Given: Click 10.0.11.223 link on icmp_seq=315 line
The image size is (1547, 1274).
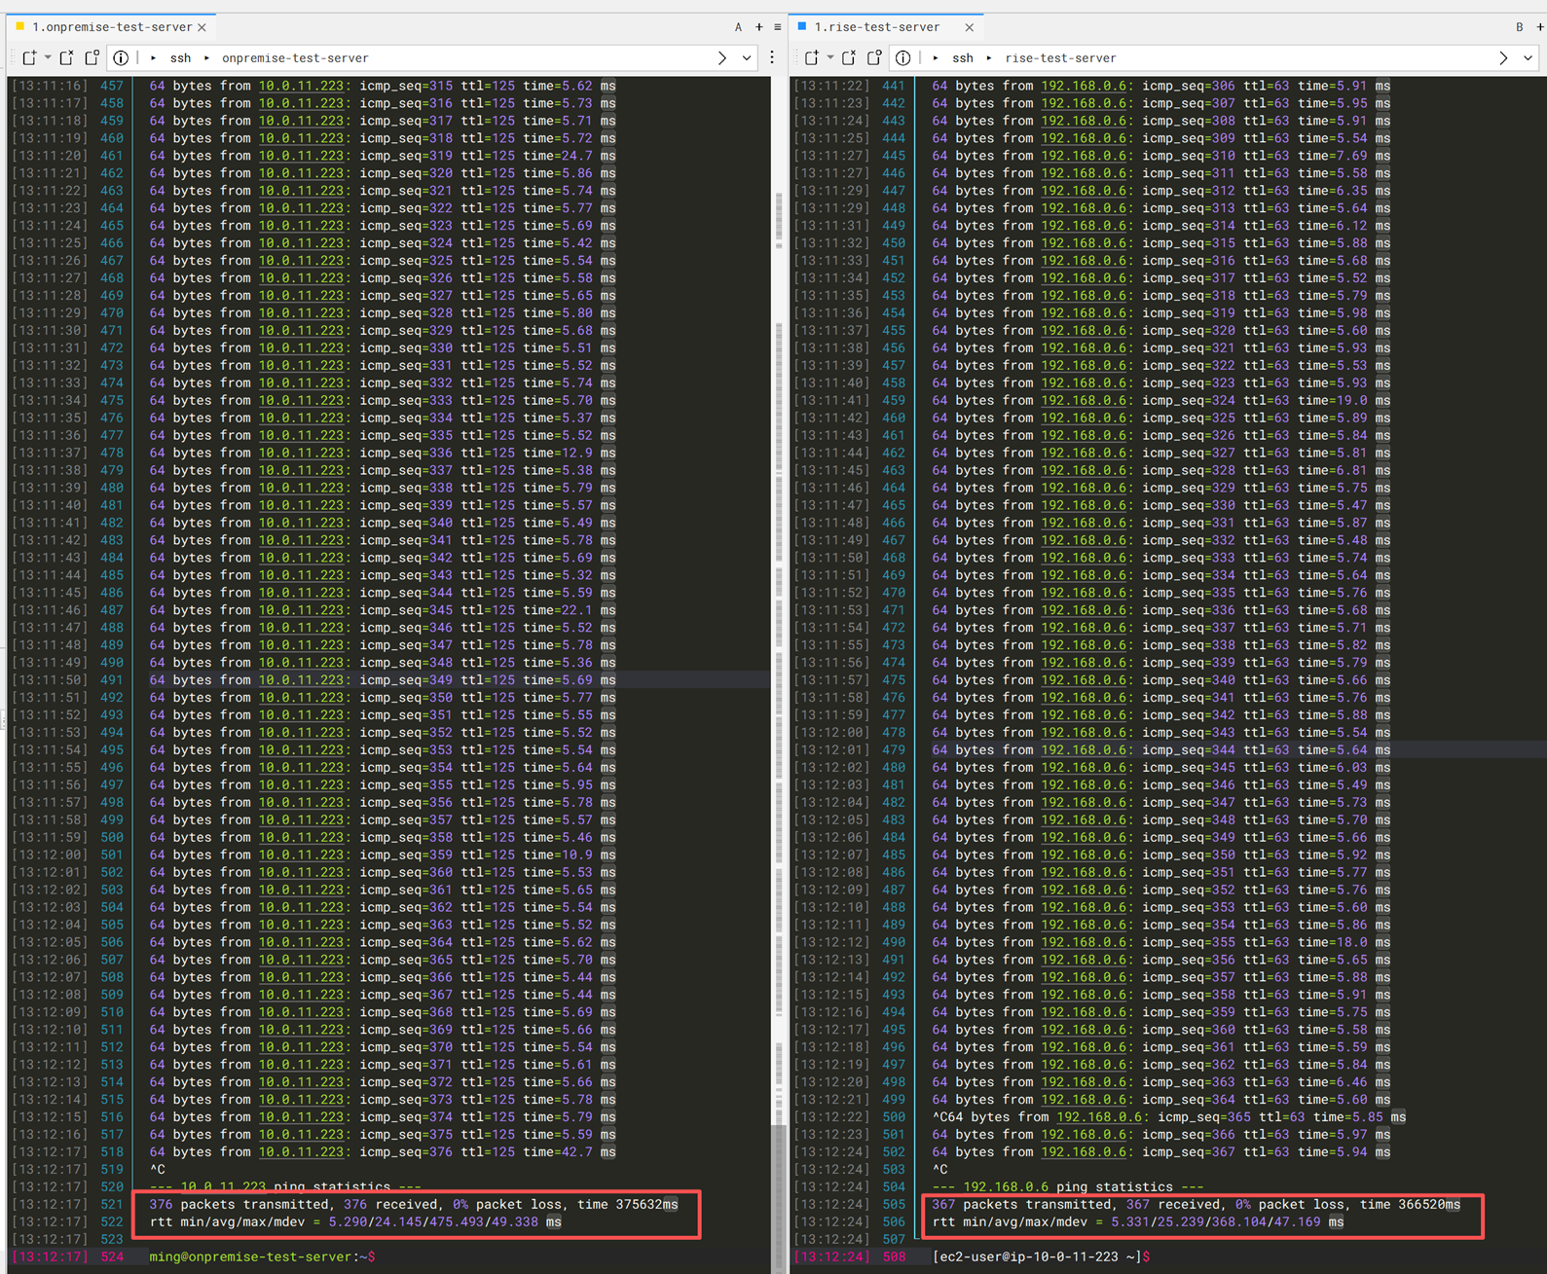Looking at the screenshot, I should [x=301, y=86].
